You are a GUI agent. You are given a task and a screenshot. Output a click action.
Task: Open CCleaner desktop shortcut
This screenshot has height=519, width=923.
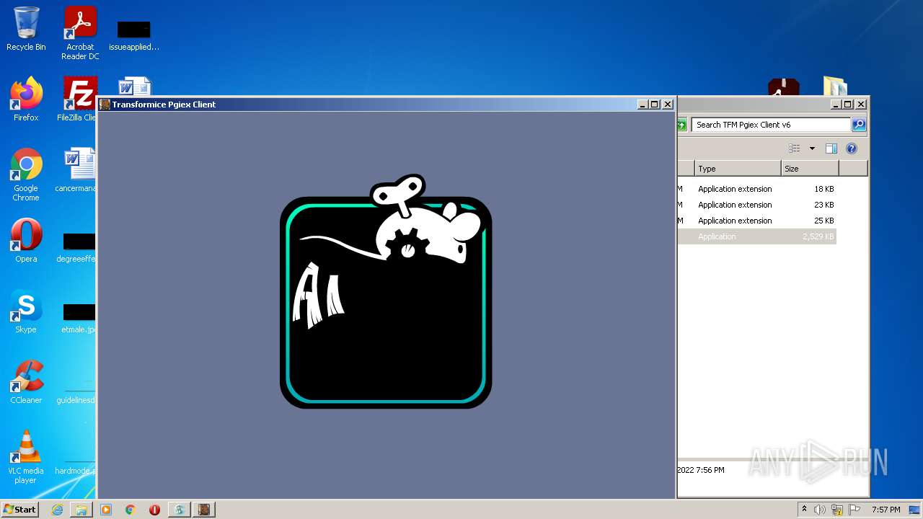26,382
